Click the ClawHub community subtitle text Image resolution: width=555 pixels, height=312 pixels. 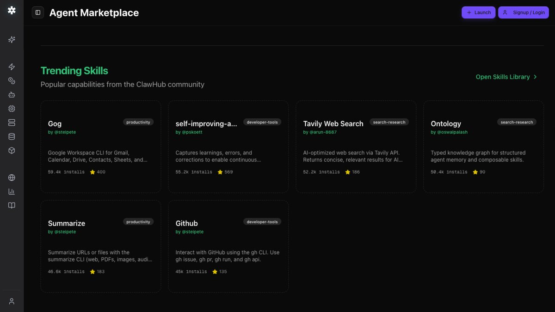click(x=122, y=85)
